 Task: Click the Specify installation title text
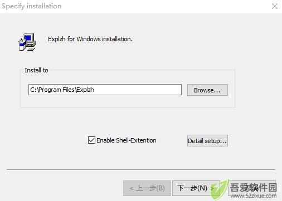32,6
